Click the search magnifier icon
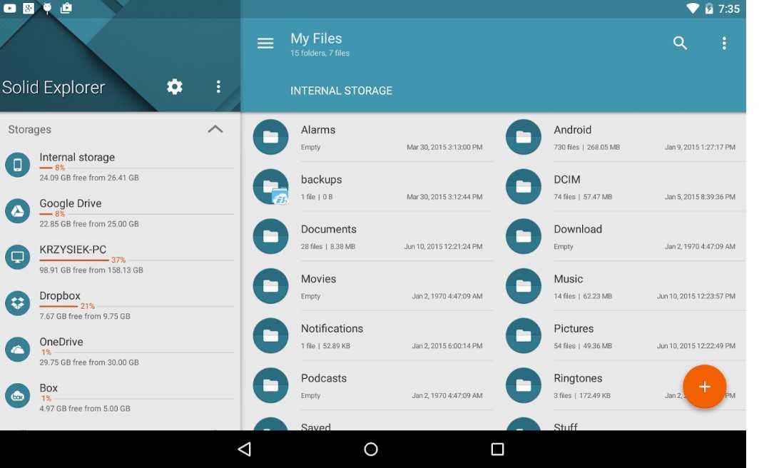769x468 pixels. coord(680,44)
